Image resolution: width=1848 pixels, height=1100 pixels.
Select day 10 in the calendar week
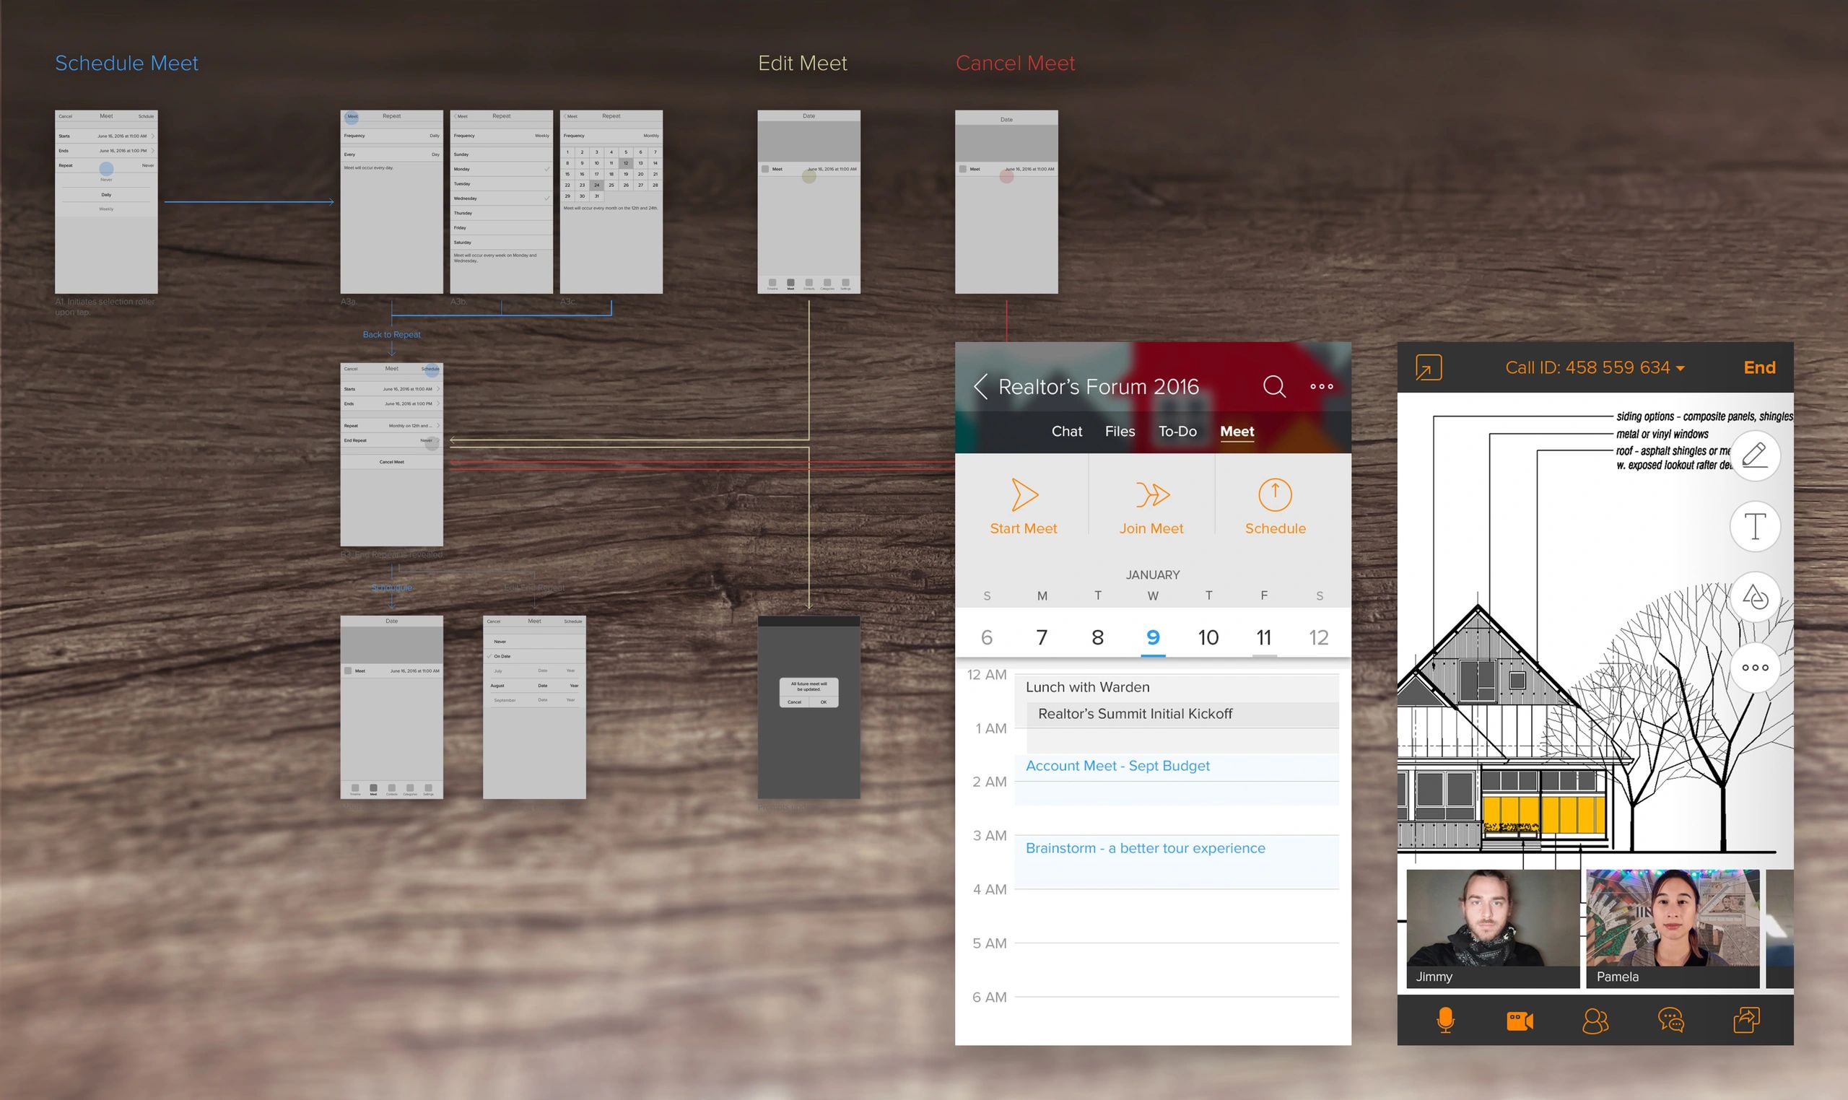1208,637
